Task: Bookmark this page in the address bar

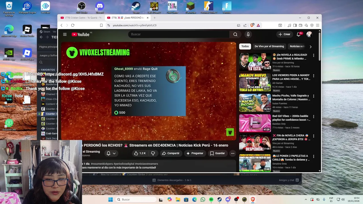Action: pos(101,25)
